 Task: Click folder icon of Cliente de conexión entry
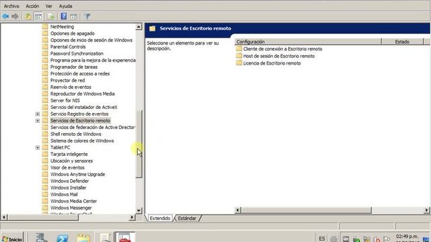point(239,48)
